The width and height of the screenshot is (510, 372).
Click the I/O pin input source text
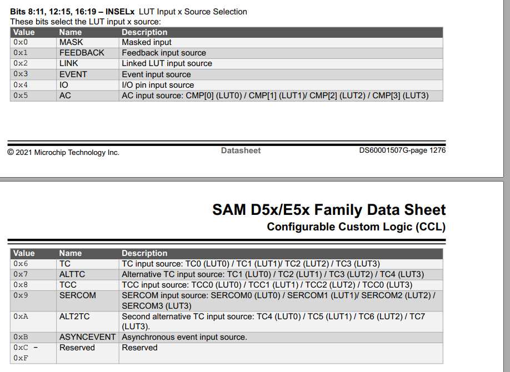pos(158,85)
